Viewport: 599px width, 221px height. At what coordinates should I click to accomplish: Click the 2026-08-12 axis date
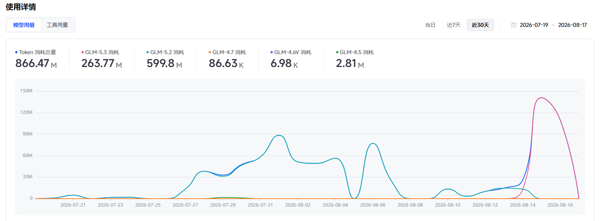(x=485, y=205)
